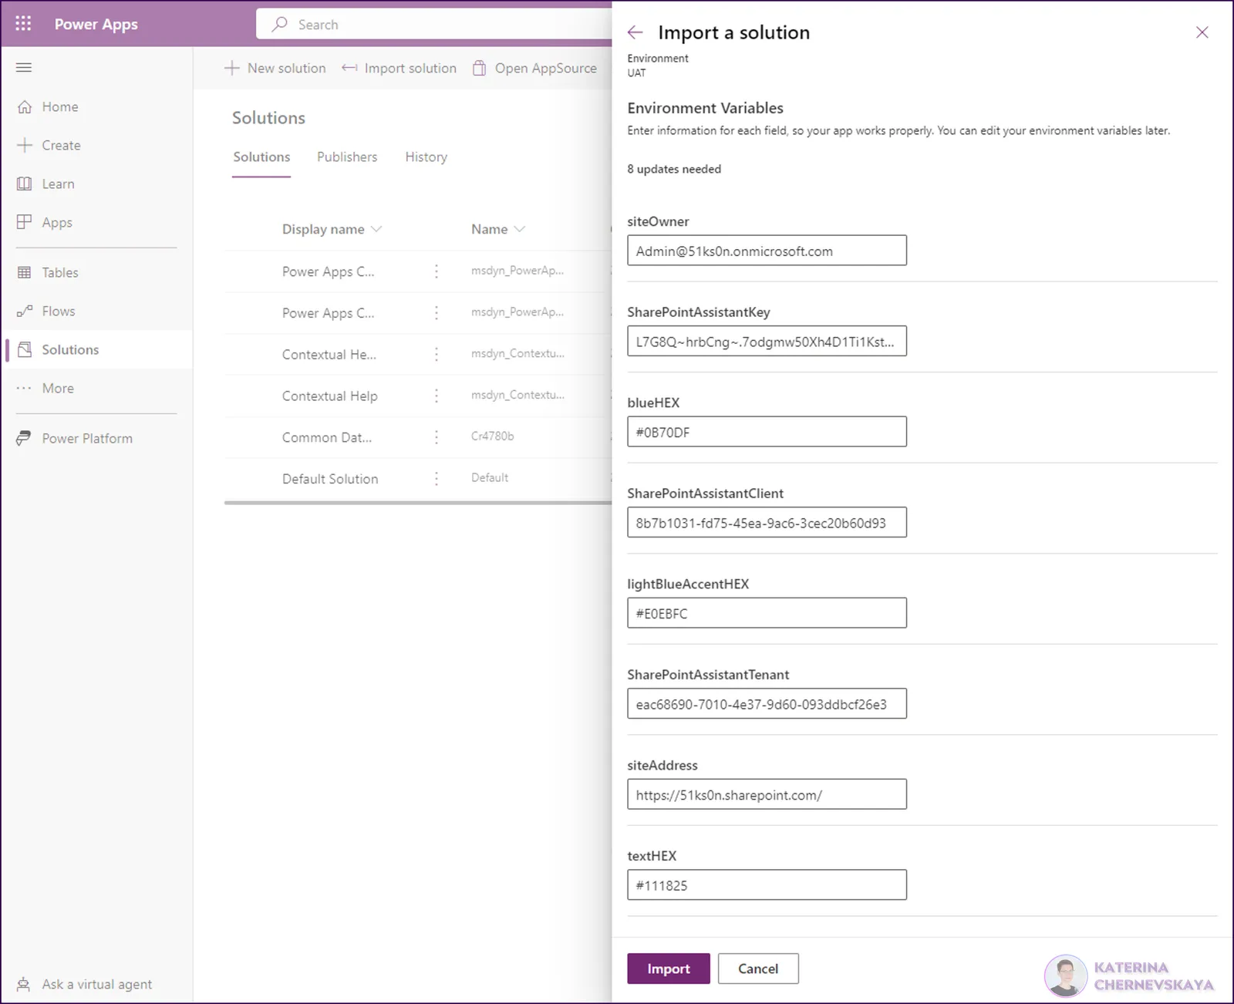1234x1004 pixels.
Task: Edit the SharePointAssistantClient field
Action: [x=767, y=522]
